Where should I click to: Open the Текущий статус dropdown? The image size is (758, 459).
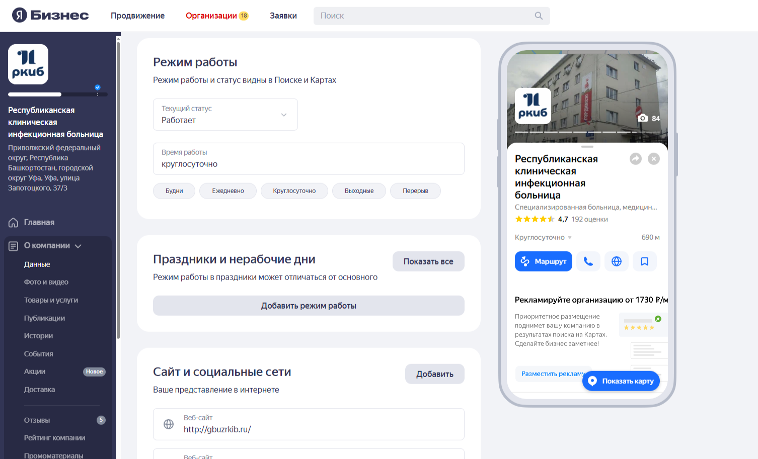[225, 115]
